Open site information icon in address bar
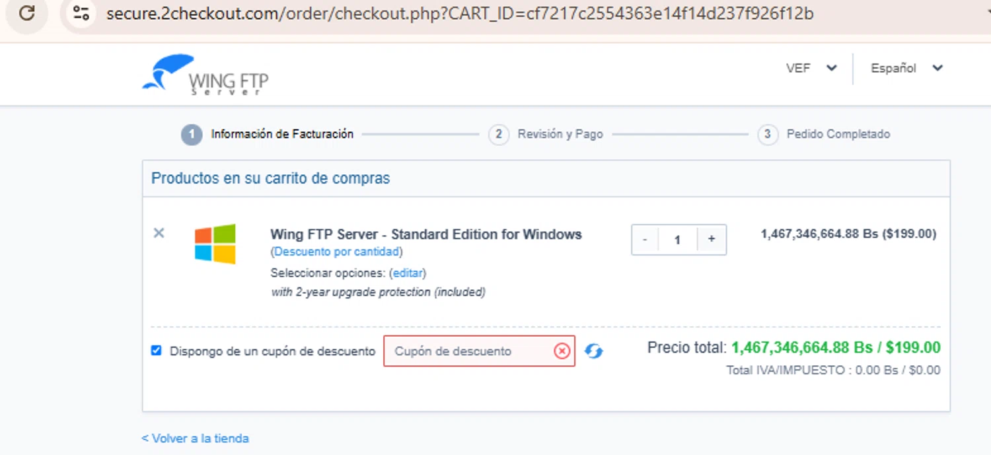Viewport: 991px width, 455px height. pyautogui.click(x=81, y=13)
